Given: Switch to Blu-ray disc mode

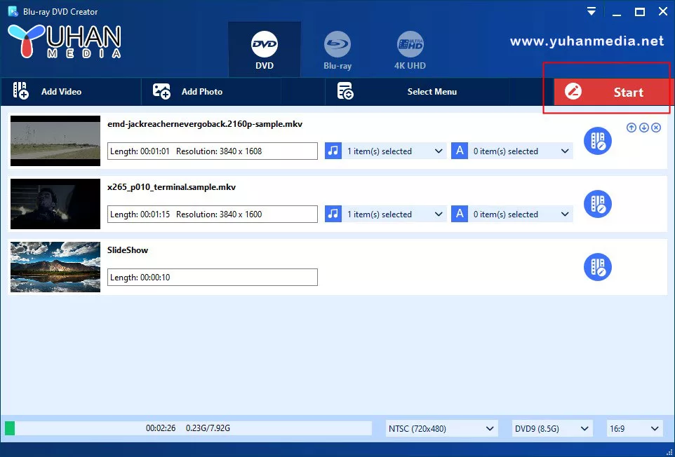Looking at the screenshot, I should click(x=337, y=48).
